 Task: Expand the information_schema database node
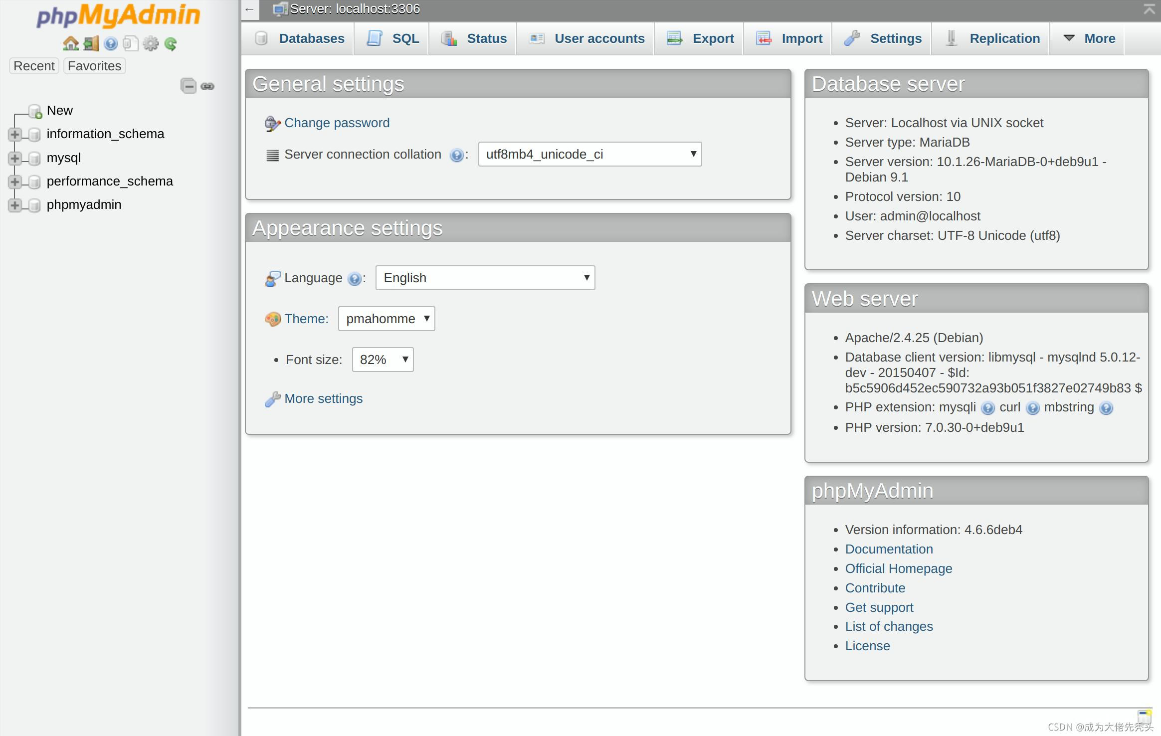tap(14, 134)
